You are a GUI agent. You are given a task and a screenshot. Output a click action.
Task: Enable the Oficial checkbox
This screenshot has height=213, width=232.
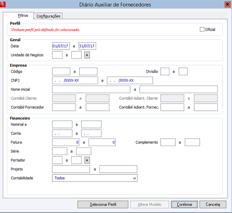(202, 29)
